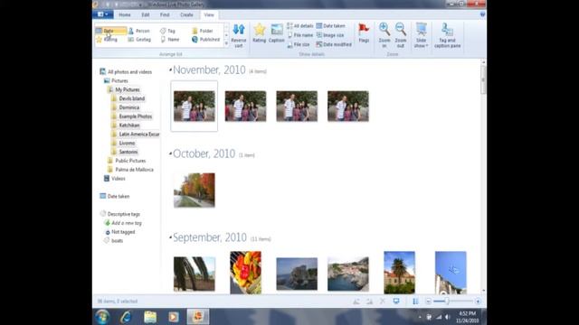Open the Create ribbon tab
Image resolution: width=579 pixels, height=325 pixels.
coord(186,14)
